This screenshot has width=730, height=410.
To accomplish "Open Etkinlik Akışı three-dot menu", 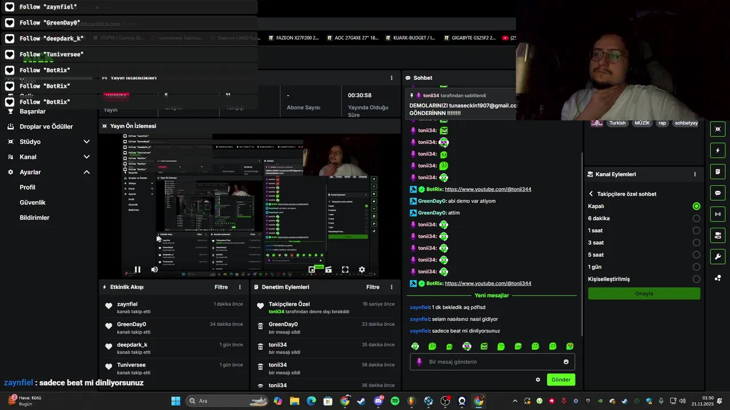I will point(240,287).
